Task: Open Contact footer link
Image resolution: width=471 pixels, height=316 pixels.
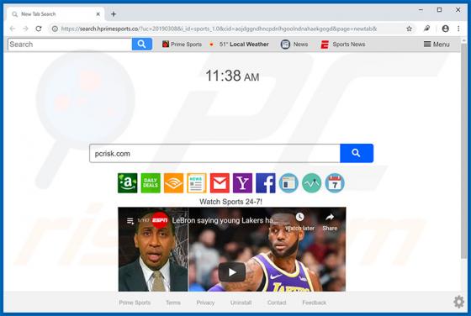Action: pos(277,303)
